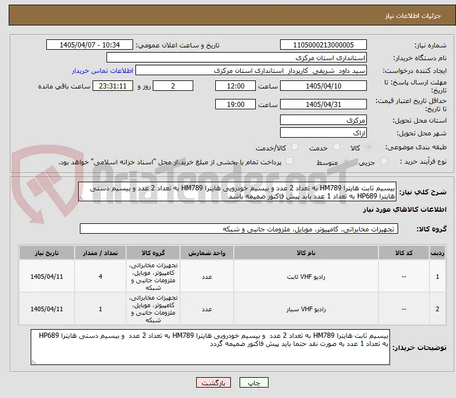
Task: Open the اطلاعات تماس خریدار link
Action: 102,71
